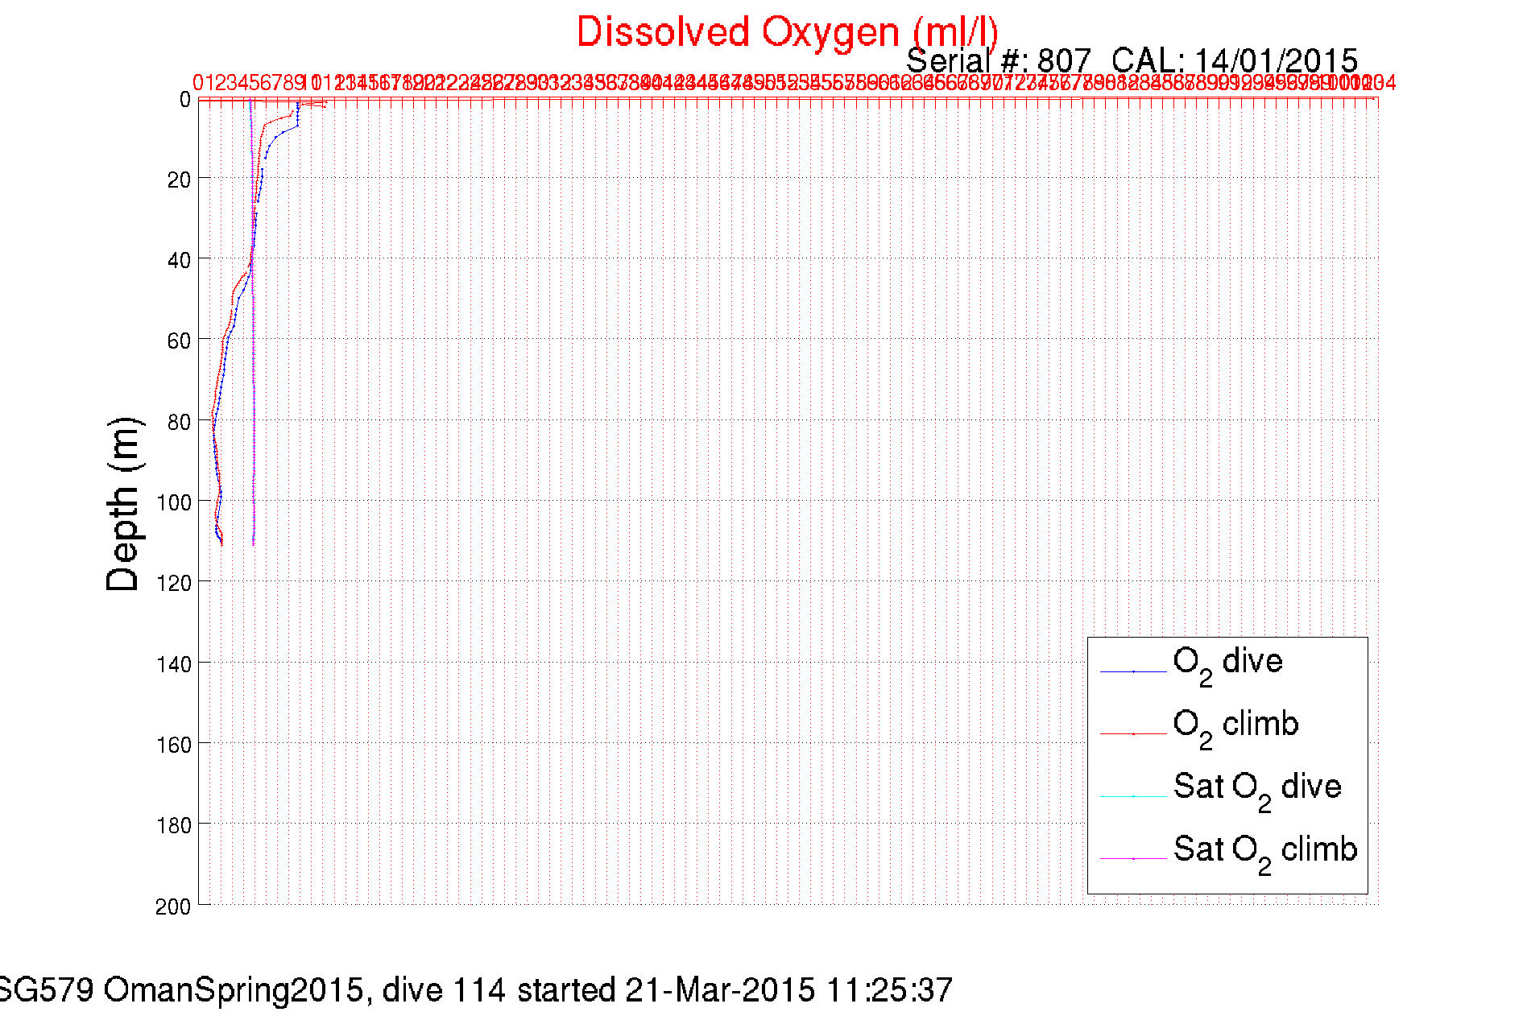Click the 'Serial #: 807' text
The width and height of the screenshot is (1523, 1016).
[x=999, y=61]
